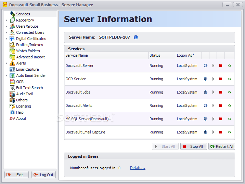The image size is (245, 184).
Task: Open Auto Email Sender section
Action: point(31,76)
